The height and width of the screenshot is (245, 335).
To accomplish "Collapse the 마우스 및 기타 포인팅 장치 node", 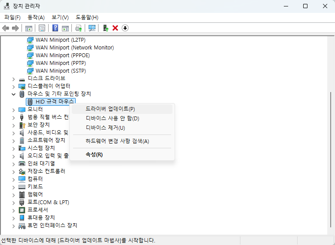I will coord(13,94).
